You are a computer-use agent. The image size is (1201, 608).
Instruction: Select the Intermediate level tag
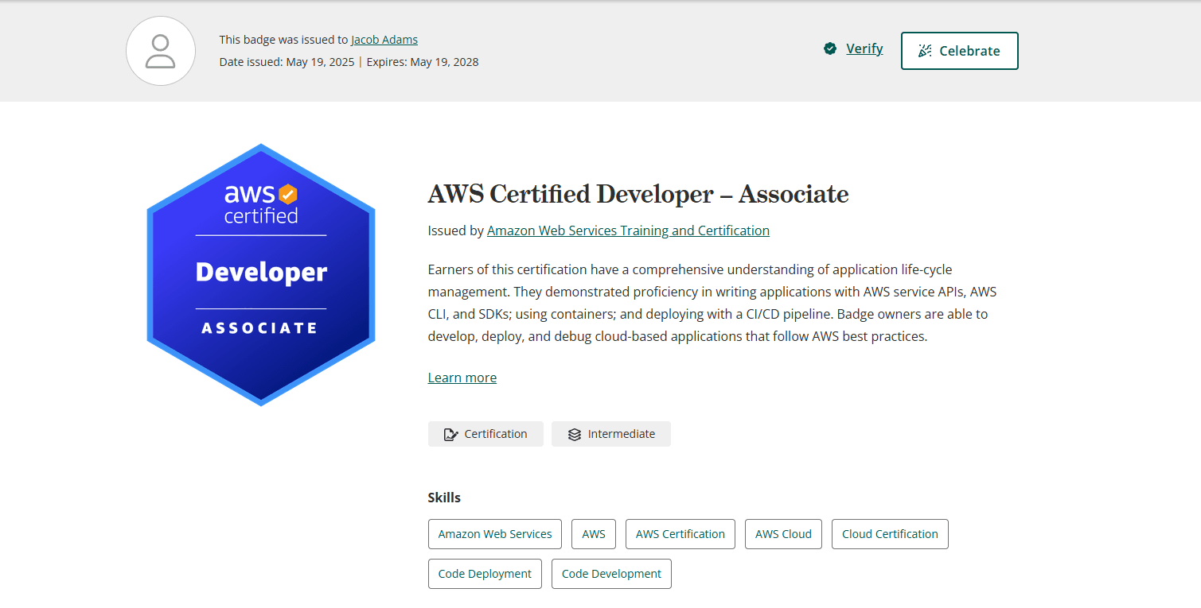pyautogui.click(x=611, y=434)
